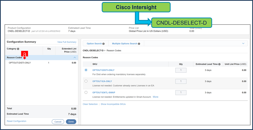
Task: Click the Qty field for OPTOUT-ENTL-SWAP
Action: (181, 92)
